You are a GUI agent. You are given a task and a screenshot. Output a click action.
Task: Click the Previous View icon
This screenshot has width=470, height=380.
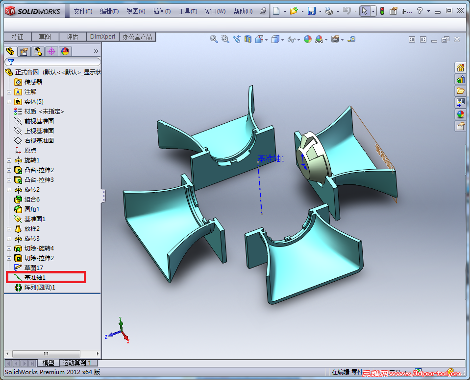(237, 39)
